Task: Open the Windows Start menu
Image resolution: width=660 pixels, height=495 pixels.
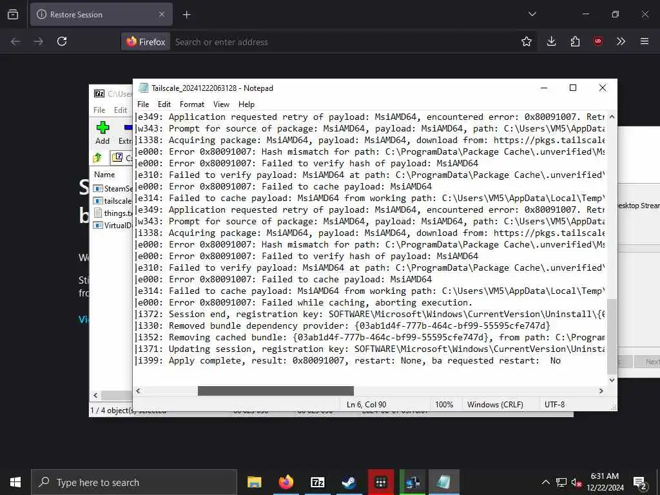Action: coord(15,482)
